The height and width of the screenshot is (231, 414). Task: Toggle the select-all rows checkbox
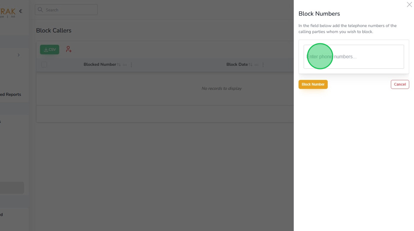(44, 65)
